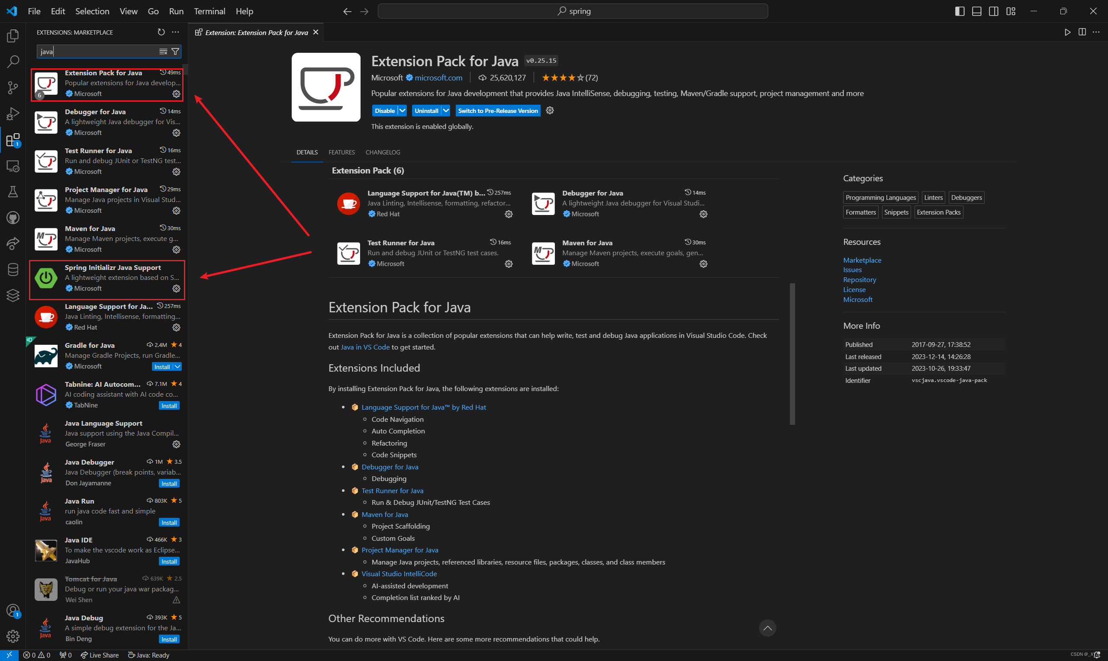Open the Accounts icon in activity bar
The height and width of the screenshot is (661, 1108).
[x=13, y=610]
